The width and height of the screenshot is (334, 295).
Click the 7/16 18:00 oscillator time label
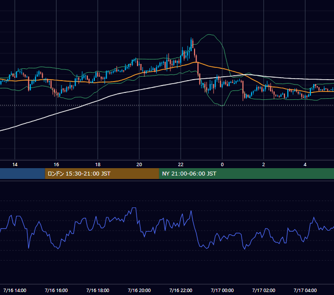(x=98, y=290)
